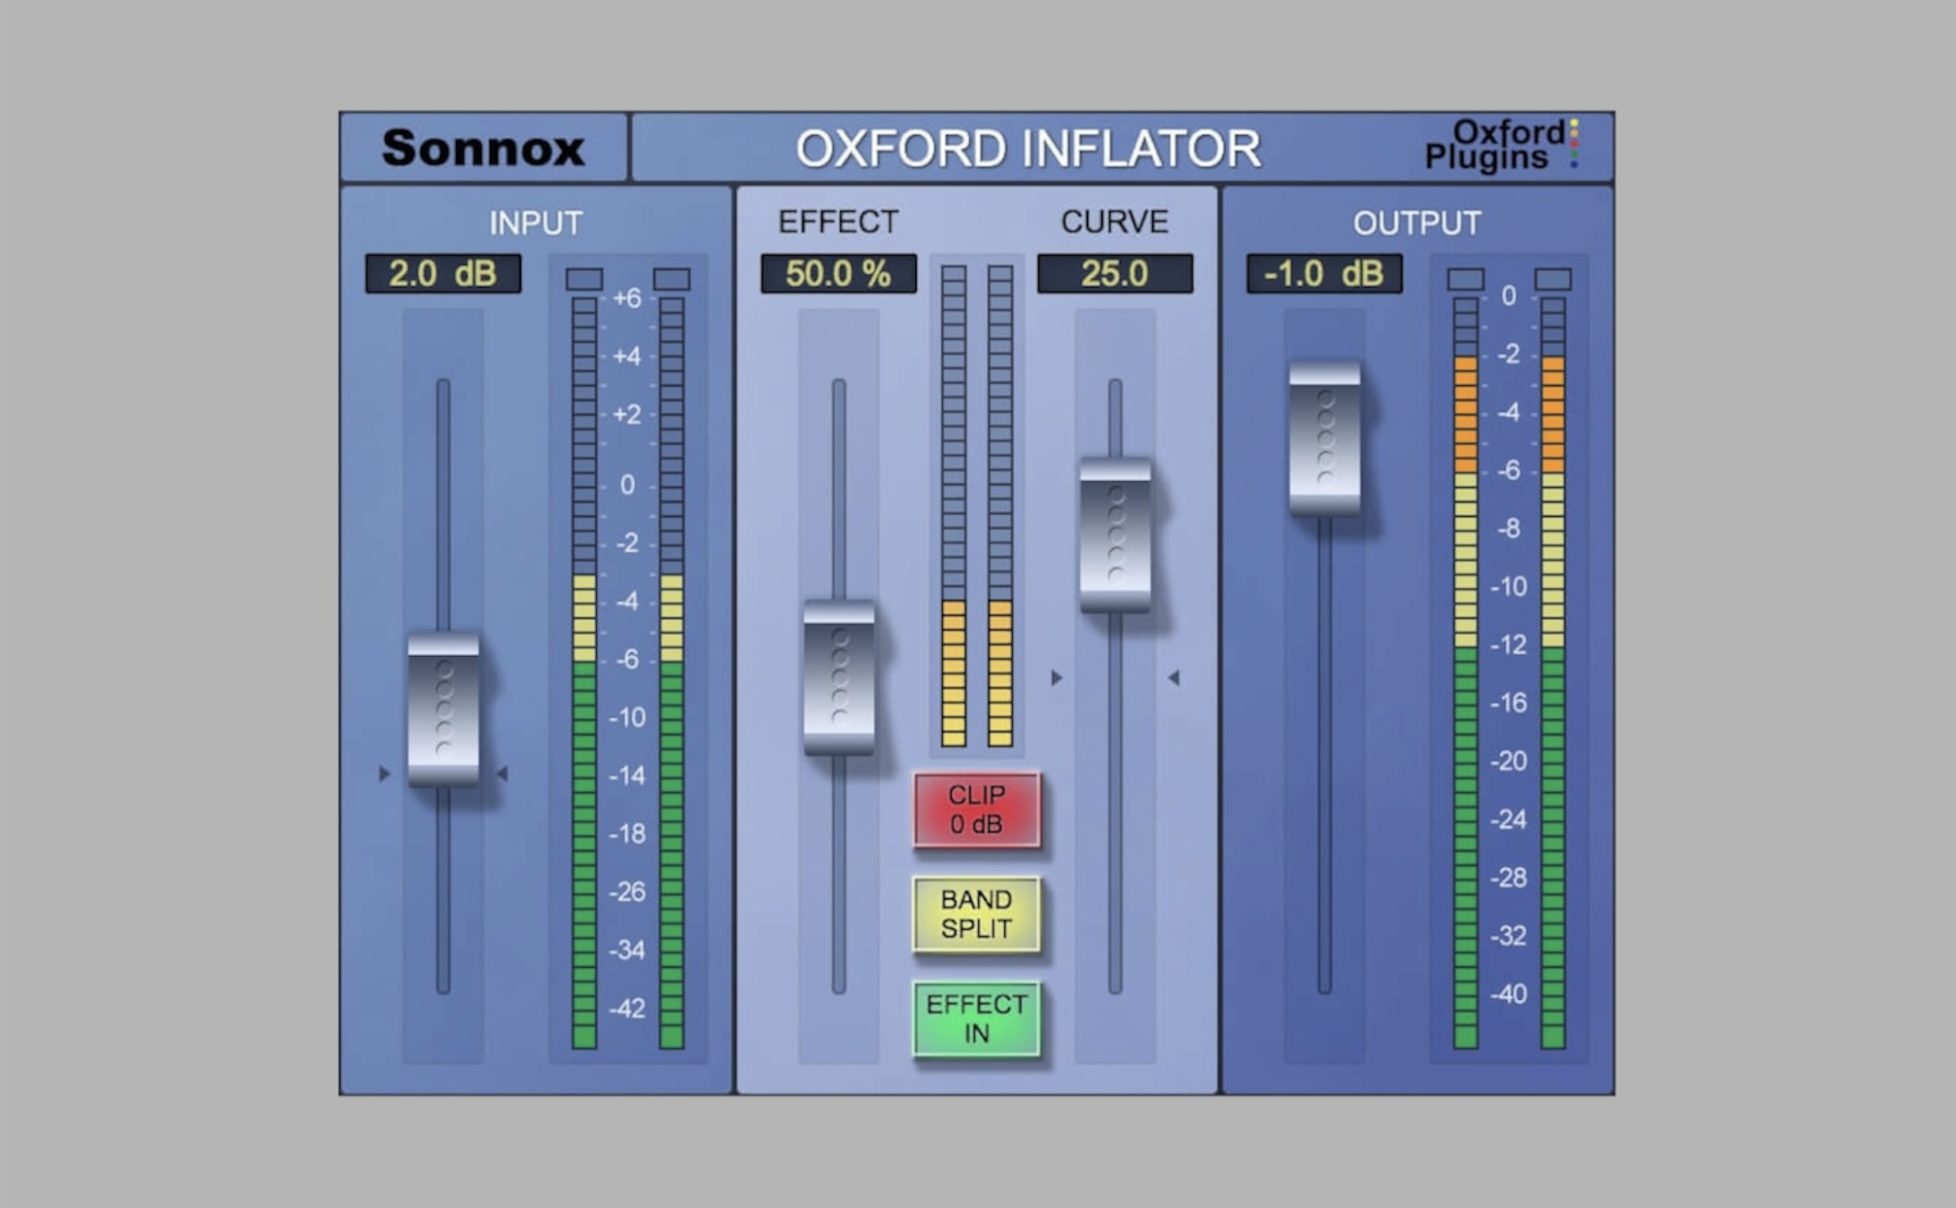
Task: Click the -12 mark on output meter scale
Action: 1509,645
